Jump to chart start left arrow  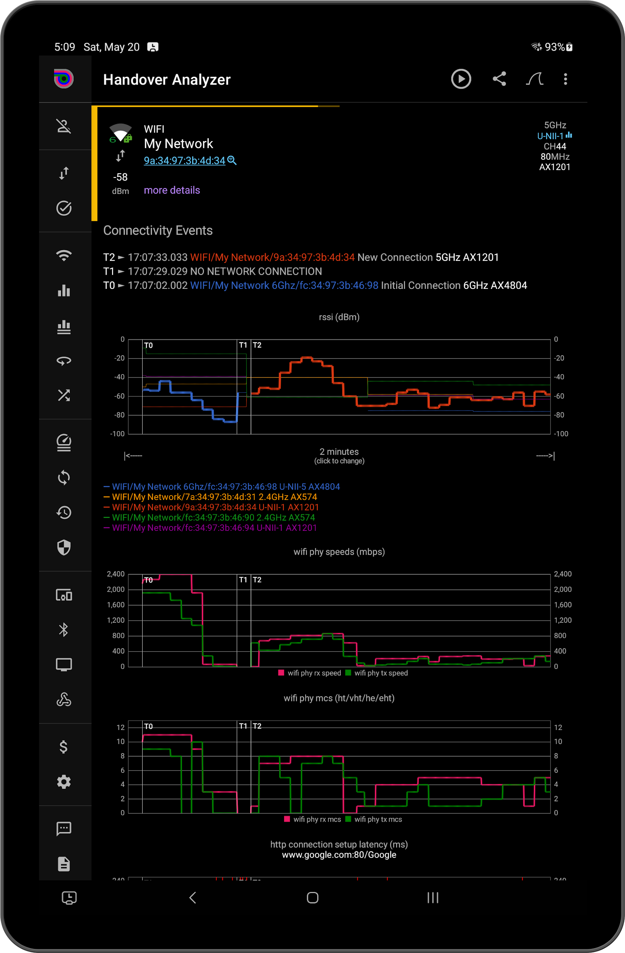[x=133, y=456]
